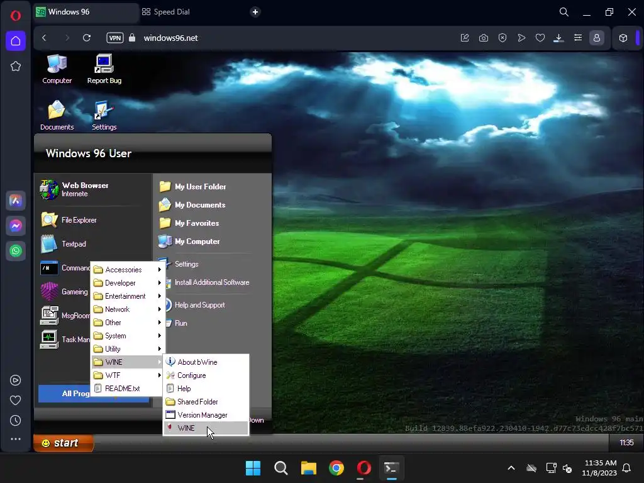
Task: Launch Task Manager from start menu
Action: [x=65, y=339]
